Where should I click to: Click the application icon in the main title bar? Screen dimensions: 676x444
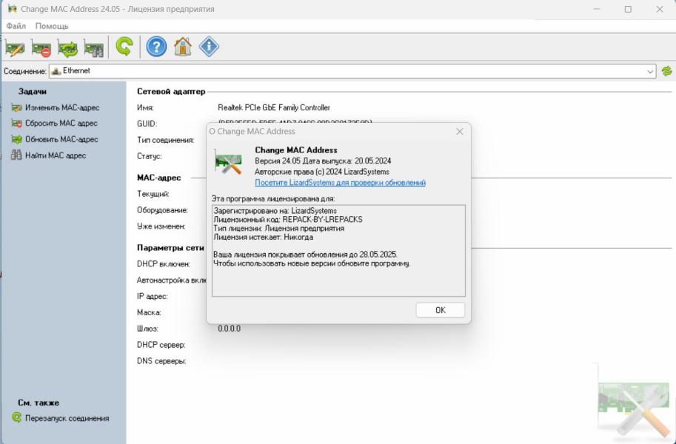click(x=13, y=9)
